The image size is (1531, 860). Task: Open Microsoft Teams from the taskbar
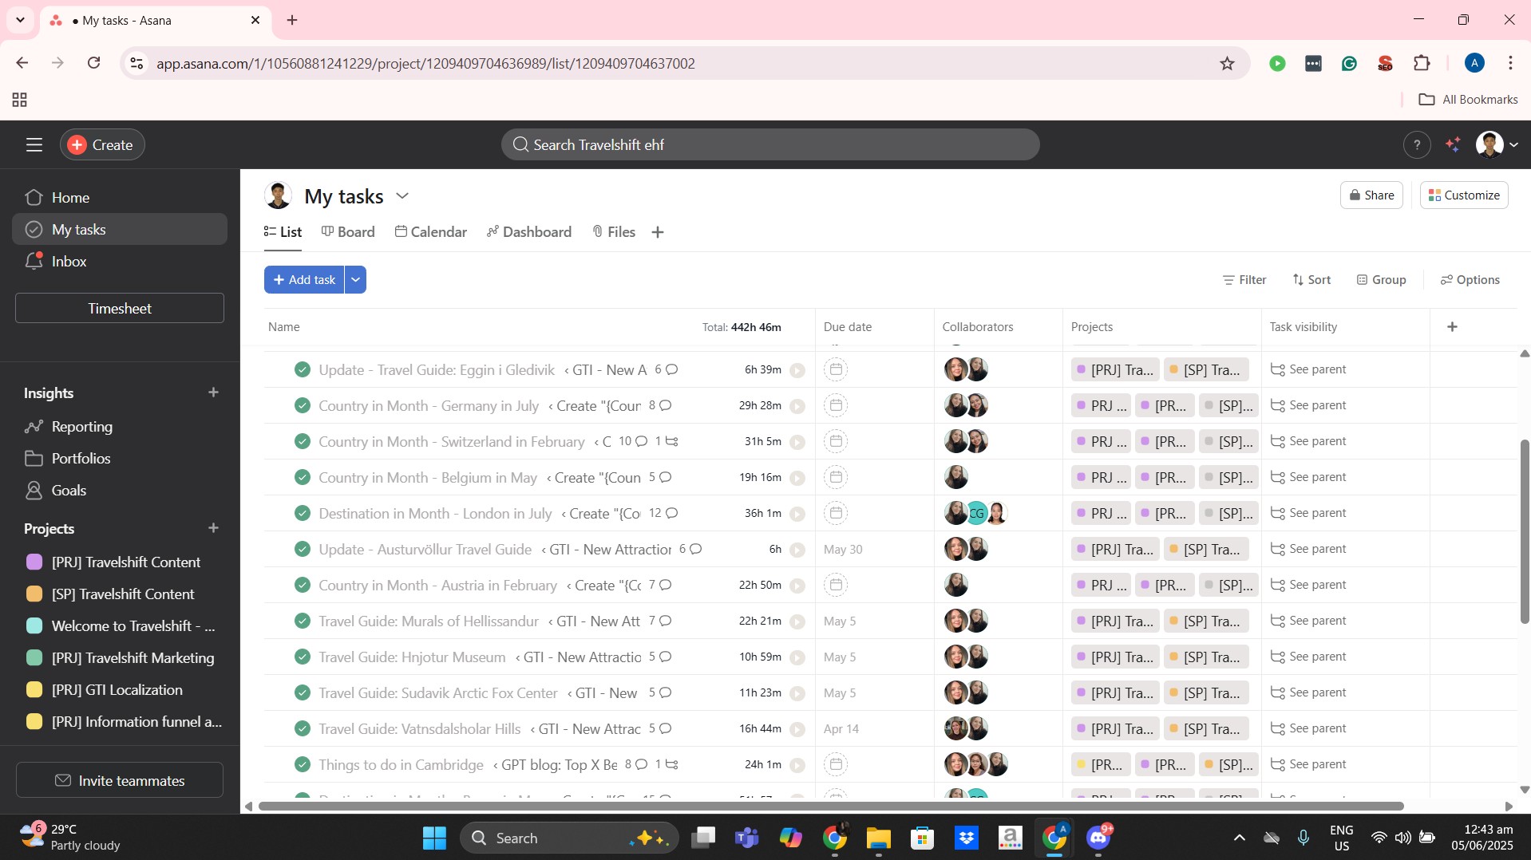pyautogui.click(x=746, y=838)
